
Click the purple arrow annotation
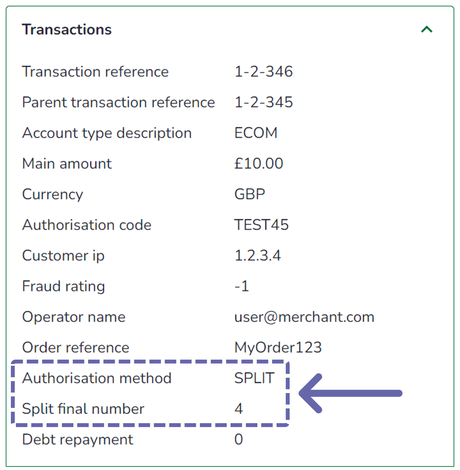click(x=350, y=393)
